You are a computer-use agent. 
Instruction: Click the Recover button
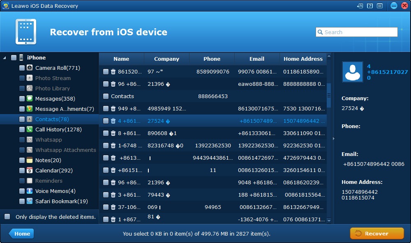click(x=377, y=233)
